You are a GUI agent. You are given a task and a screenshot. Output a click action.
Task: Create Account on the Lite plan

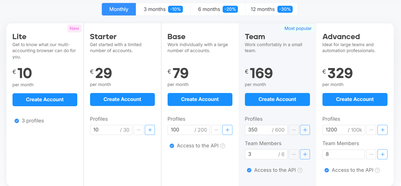click(x=45, y=99)
